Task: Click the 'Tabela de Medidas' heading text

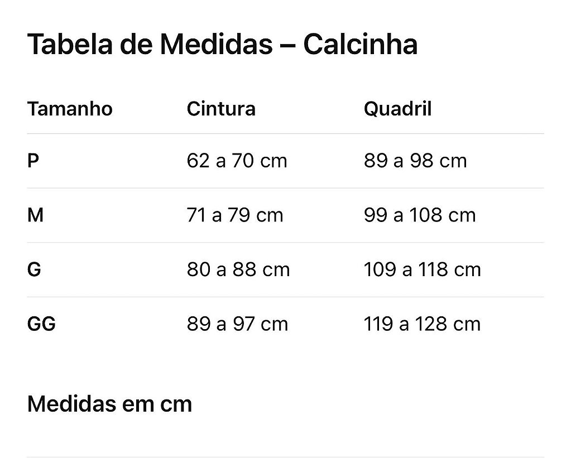Action: (x=150, y=45)
